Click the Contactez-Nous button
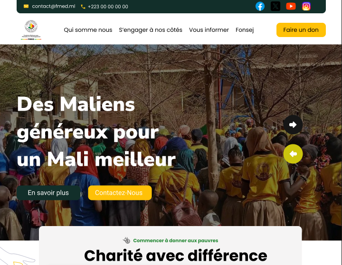The image size is (342, 265). click(120, 193)
